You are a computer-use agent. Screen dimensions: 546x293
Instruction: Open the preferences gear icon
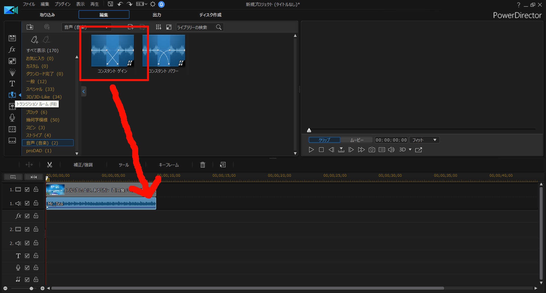[153, 4]
